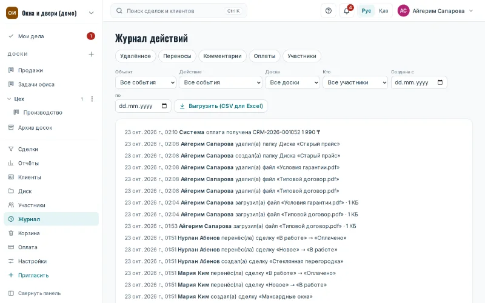Viewport: 485px width, 303px height.
Task: Click entry создал(а) папку Диска «Старый прайс»
Action: coord(232,156)
